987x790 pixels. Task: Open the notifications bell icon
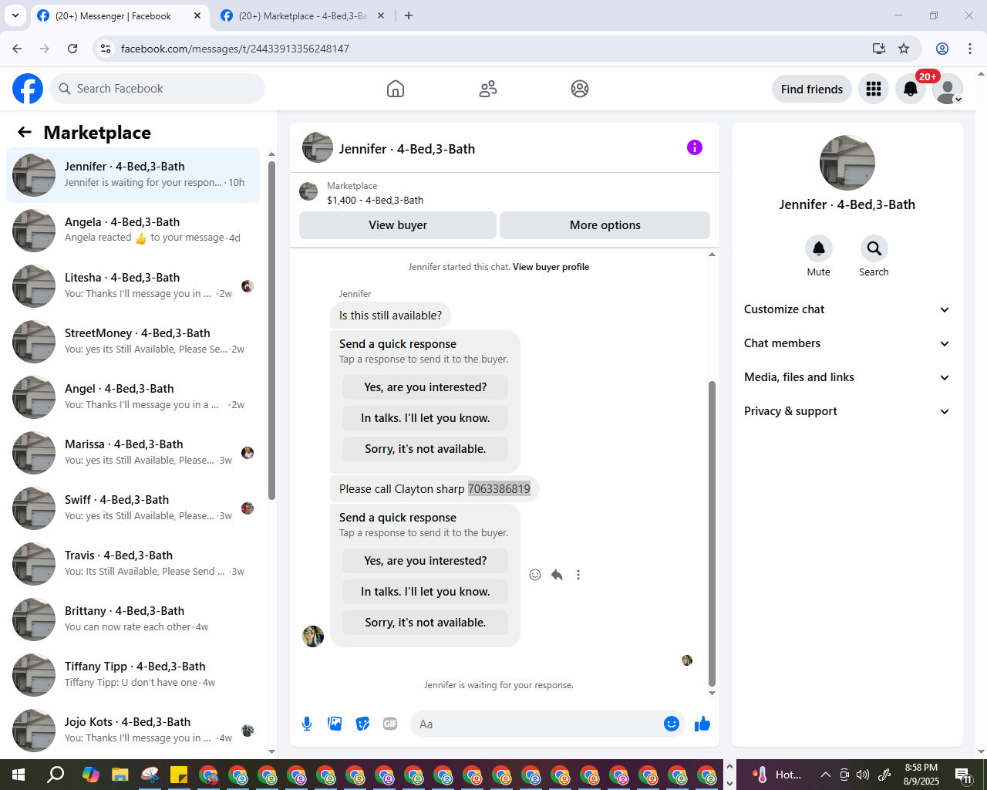[911, 89]
